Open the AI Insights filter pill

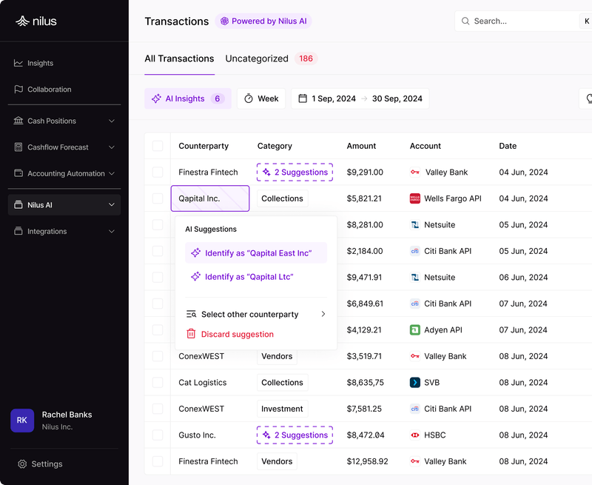pyautogui.click(x=187, y=98)
